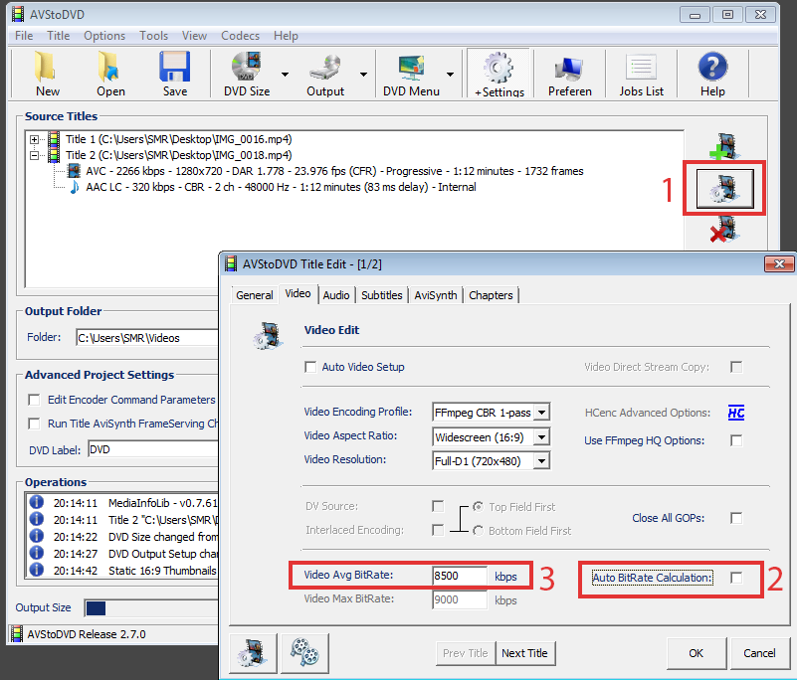Click the info icon beside Static 16:9 Thumbnails entry
The image size is (797, 680).
36,570
